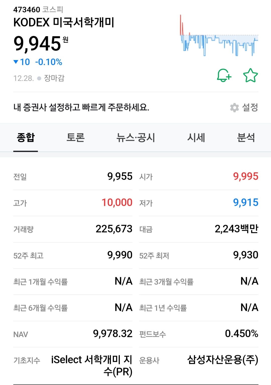Select the 종합 tab

click(26, 138)
